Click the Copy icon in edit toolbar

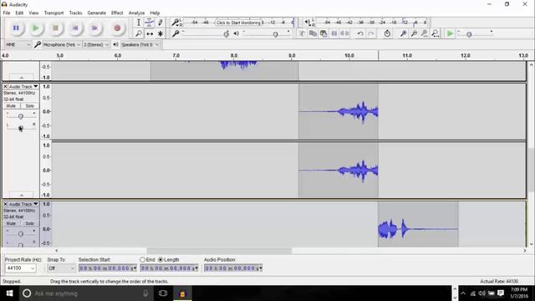click(x=313, y=33)
